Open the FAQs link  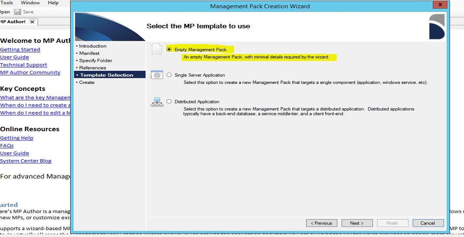click(7, 145)
